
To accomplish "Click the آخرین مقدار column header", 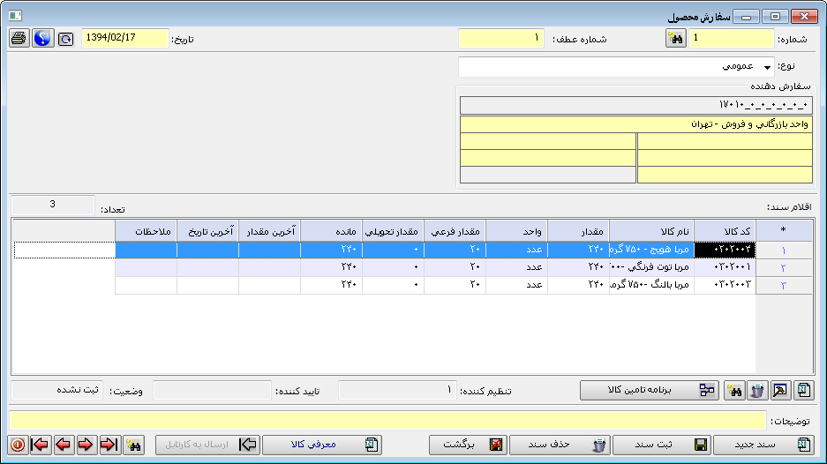I will coord(269,231).
